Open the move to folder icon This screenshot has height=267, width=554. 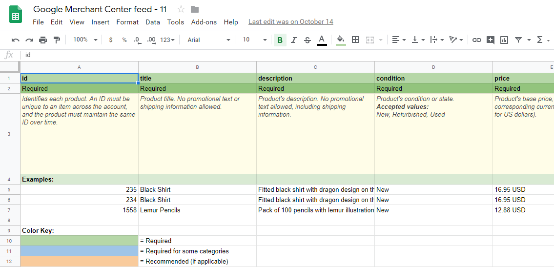coord(194,9)
